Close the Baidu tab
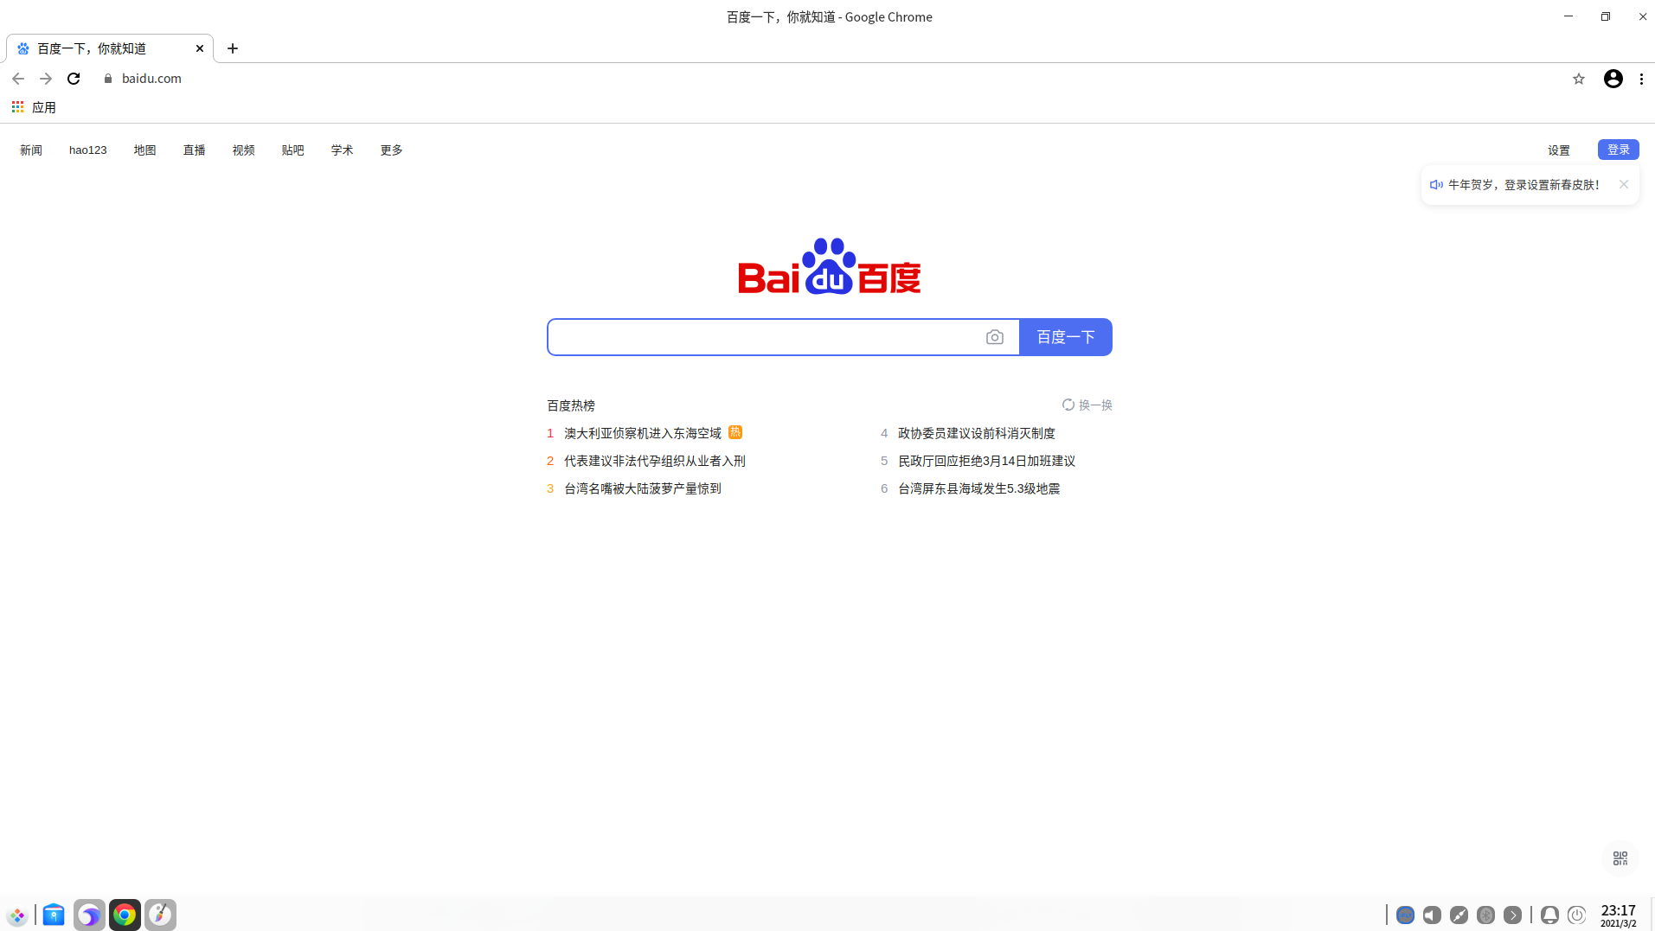Screen dimensions: 1655x931 tap(200, 48)
